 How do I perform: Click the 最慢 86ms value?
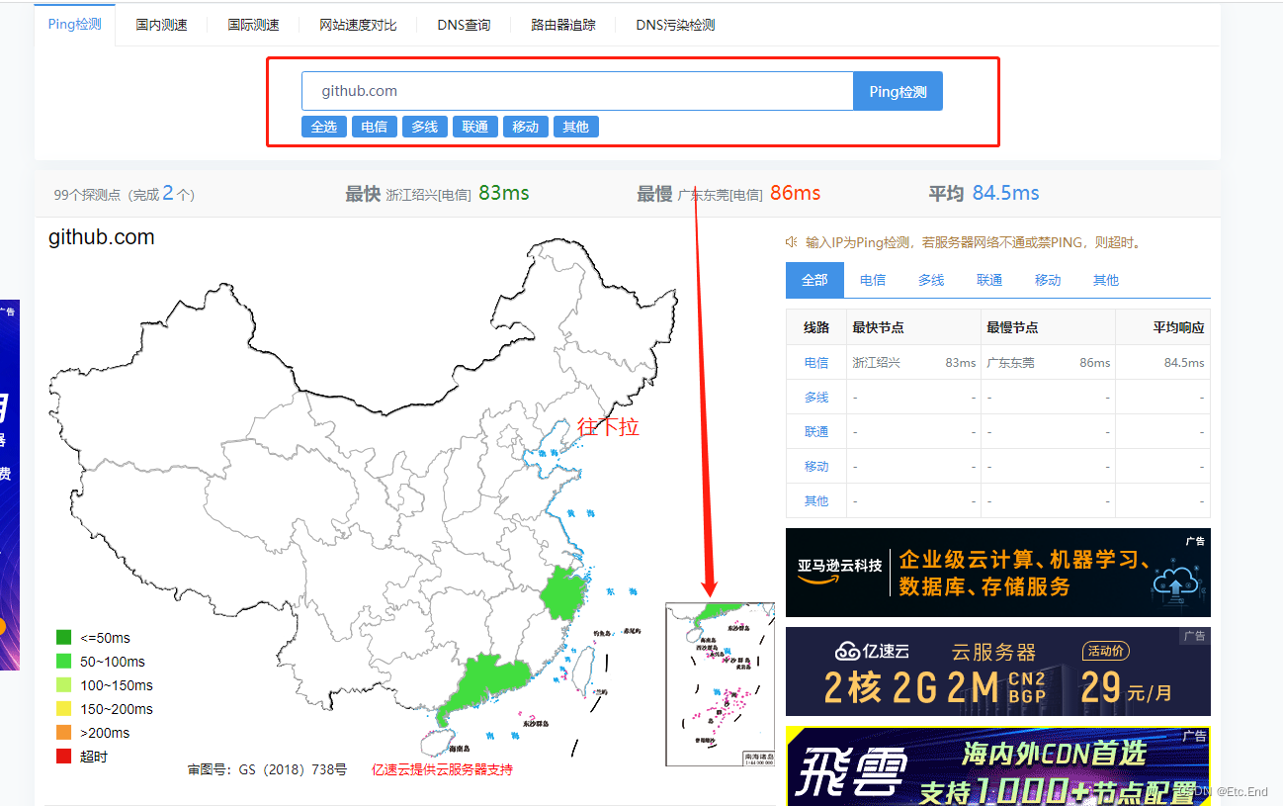click(796, 193)
